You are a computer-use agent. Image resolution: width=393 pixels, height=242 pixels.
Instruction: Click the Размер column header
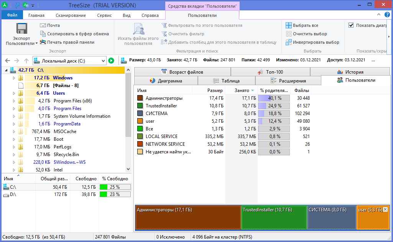[x=209, y=90]
